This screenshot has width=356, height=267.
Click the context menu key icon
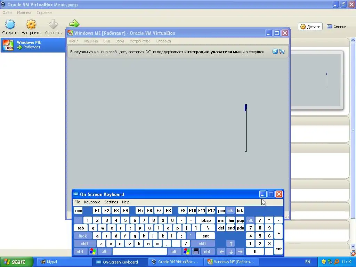[196, 252]
